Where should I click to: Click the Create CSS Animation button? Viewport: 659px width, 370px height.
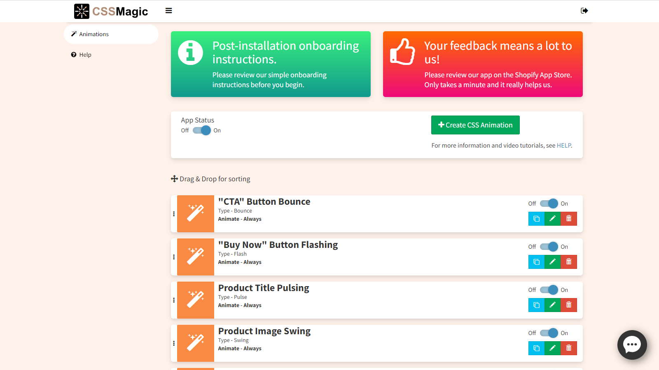pyautogui.click(x=475, y=125)
